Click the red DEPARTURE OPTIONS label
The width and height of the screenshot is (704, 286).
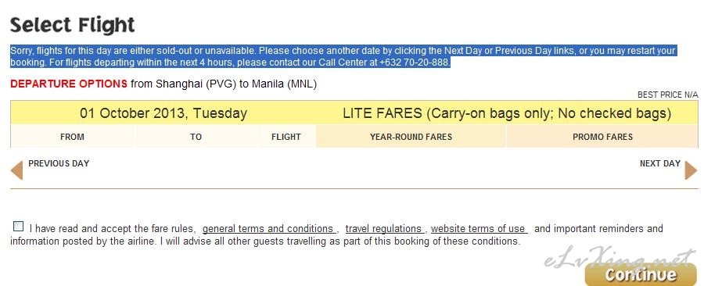[69, 84]
